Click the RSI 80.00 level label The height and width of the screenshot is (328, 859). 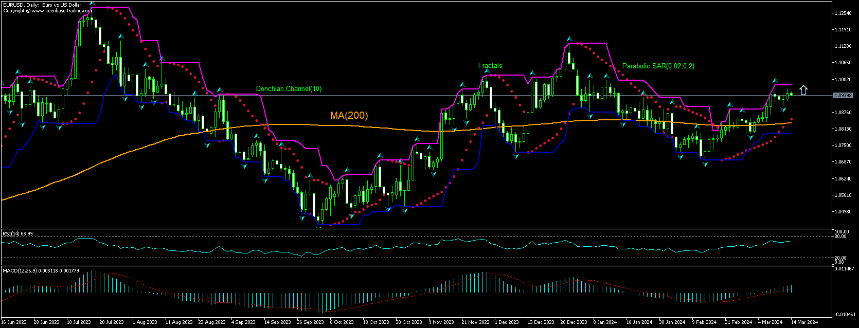click(840, 236)
